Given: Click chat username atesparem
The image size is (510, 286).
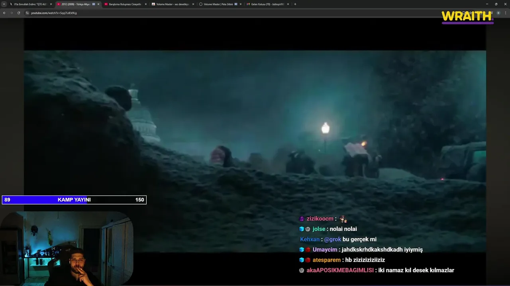Looking at the screenshot, I should (x=326, y=260).
